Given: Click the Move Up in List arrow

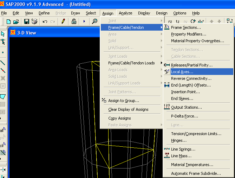Looking at the screenshot, I should tap(211, 21).
